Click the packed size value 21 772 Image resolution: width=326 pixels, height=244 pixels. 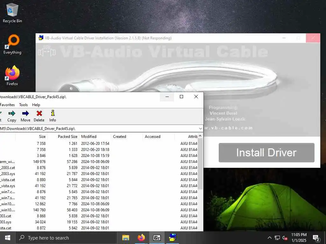pos(72,186)
